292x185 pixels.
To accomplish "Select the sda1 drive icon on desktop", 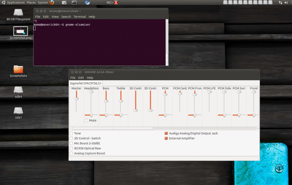I will coord(18,113).
